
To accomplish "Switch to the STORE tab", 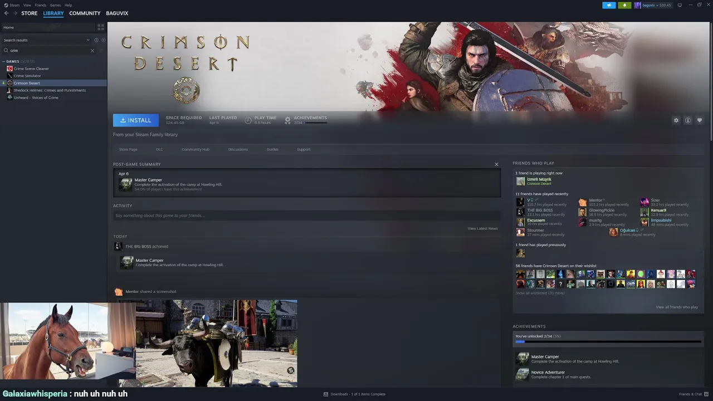I will point(30,13).
